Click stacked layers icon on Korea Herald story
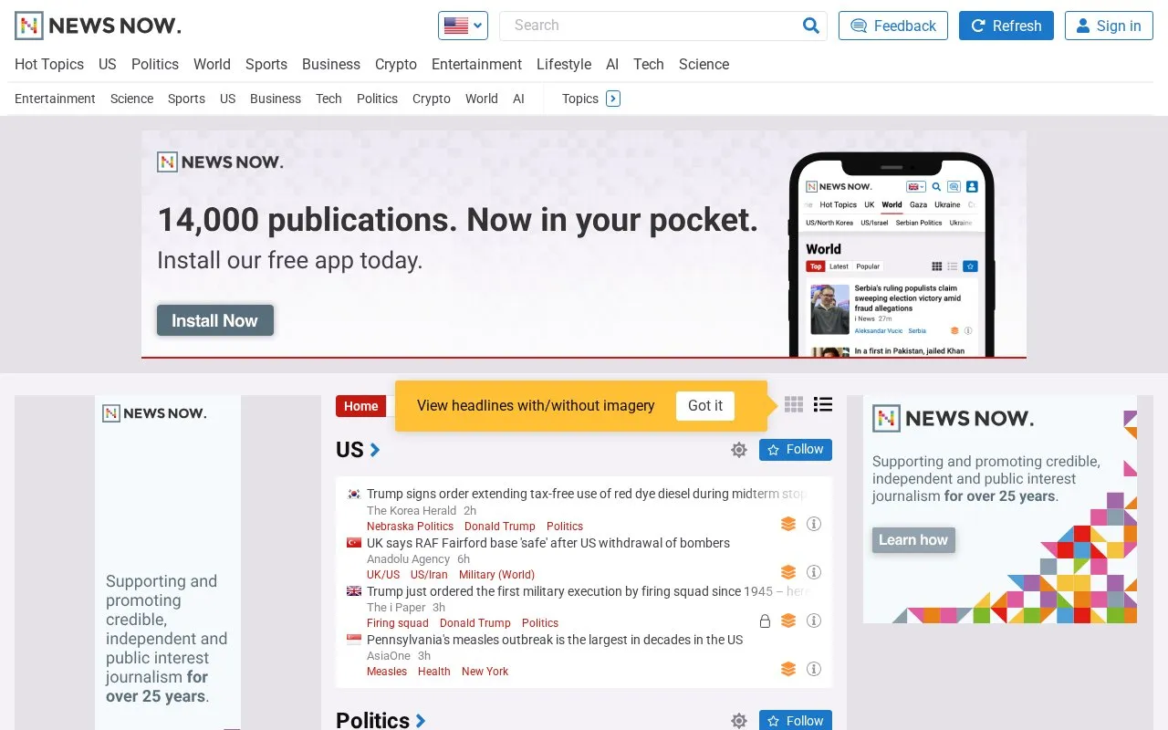The image size is (1168, 730). 788,524
